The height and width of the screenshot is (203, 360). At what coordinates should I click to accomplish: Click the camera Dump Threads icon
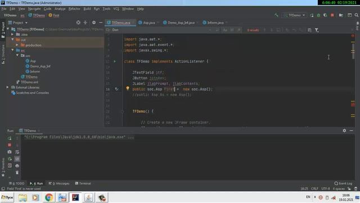click(x=10, y=152)
